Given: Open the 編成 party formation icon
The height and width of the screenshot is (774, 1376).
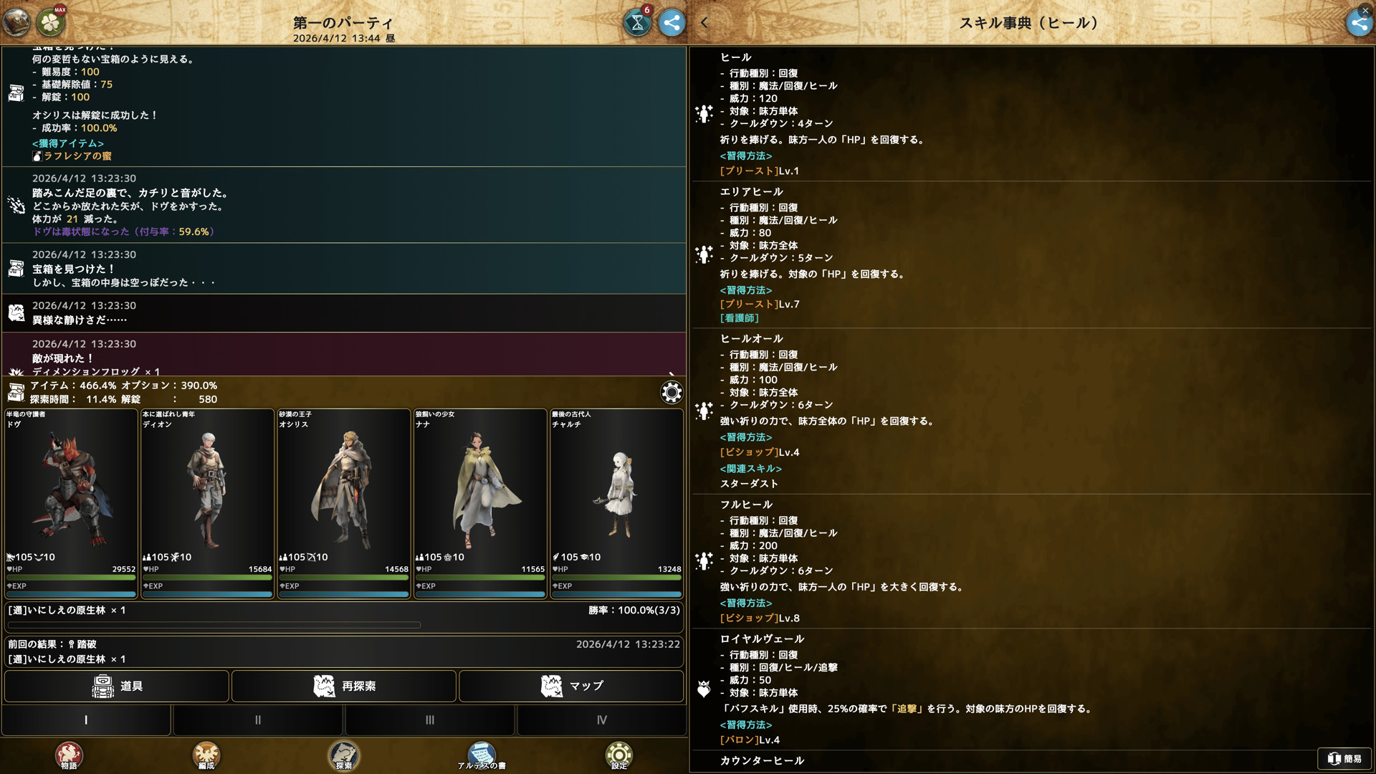Looking at the screenshot, I should (206, 755).
